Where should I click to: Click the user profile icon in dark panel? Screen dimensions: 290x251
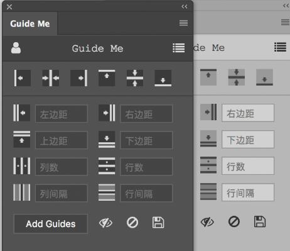(x=16, y=48)
